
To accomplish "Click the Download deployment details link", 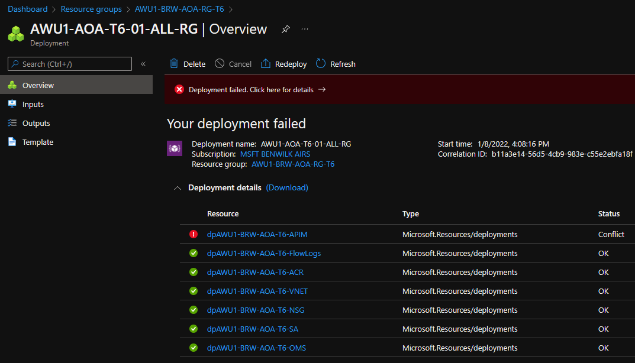I will [x=287, y=188].
